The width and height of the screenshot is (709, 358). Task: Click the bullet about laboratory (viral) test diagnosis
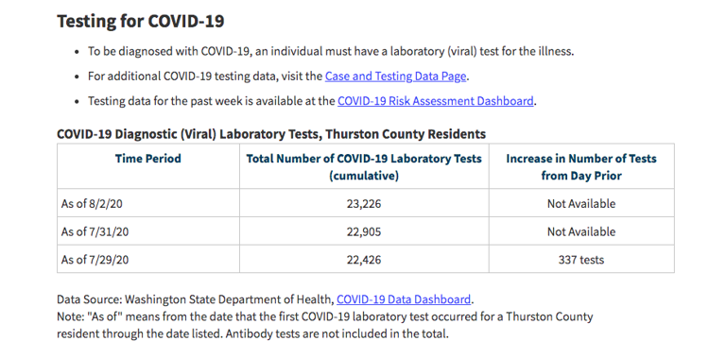click(331, 51)
